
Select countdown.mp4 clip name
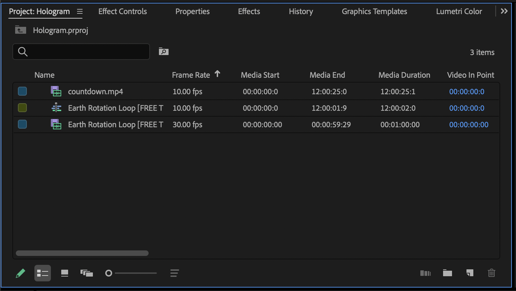point(96,91)
